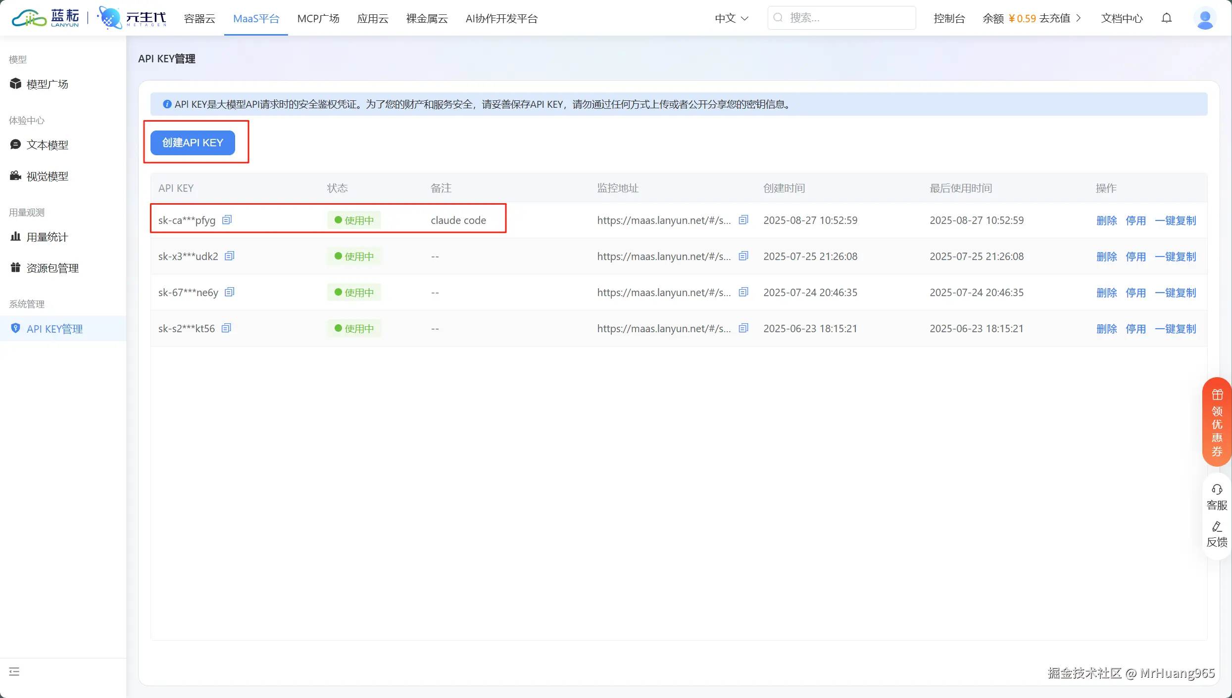Copy monitoring URL of claude code key
The image size is (1232, 698).
click(x=743, y=220)
